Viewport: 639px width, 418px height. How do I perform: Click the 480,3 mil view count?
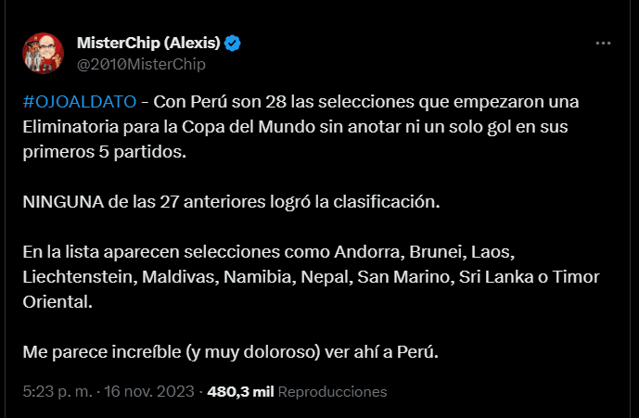(x=241, y=392)
